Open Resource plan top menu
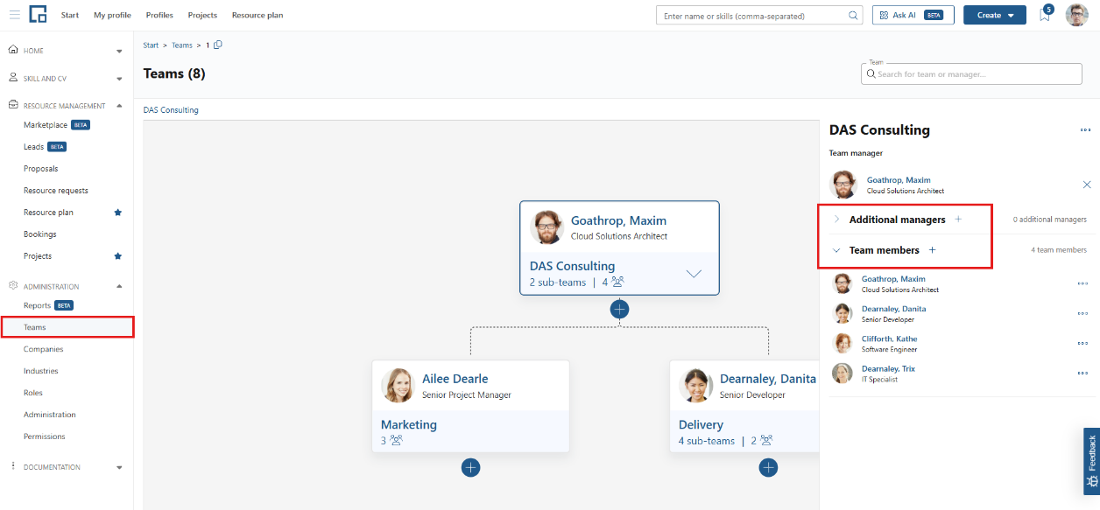 tap(257, 15)
